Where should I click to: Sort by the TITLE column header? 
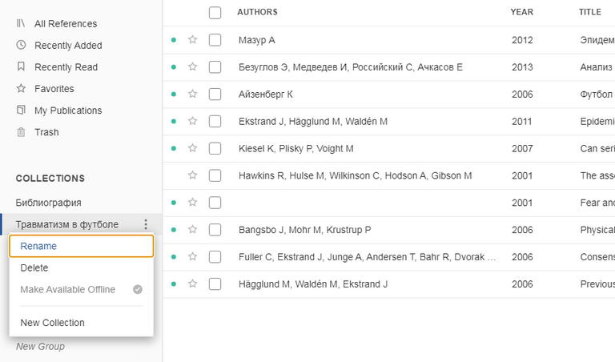point(590,12)
